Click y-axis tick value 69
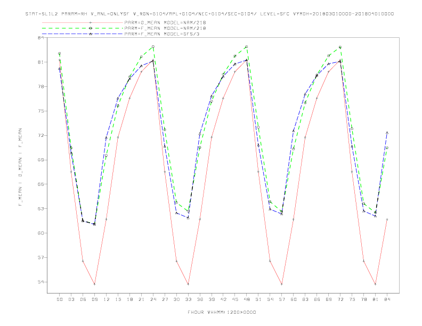The height and width of the screenshot is (326, 422). [41, 160]
